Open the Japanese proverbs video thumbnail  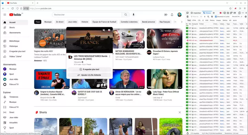click(165, 38)
